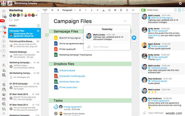
Task: Click the blue comment bubble icon
Action: [x=134, y=38]
